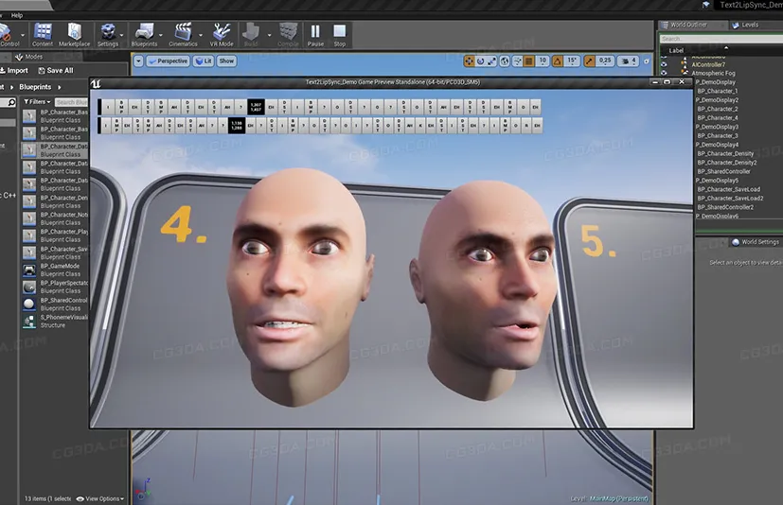This screenshot has height=505, width=783.
Task: Expand the Cinematics toolbar dropdown arrow
Action: [x=201, y=35]
